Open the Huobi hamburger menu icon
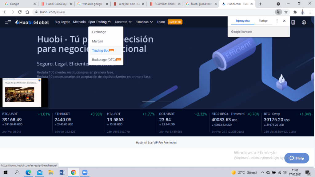This screenshot has width=315, height=177. click(x=8, y=22)
